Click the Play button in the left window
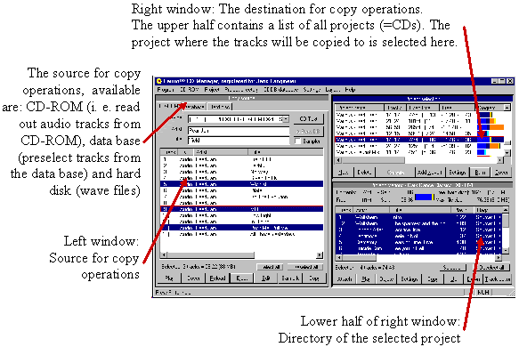 169,278
